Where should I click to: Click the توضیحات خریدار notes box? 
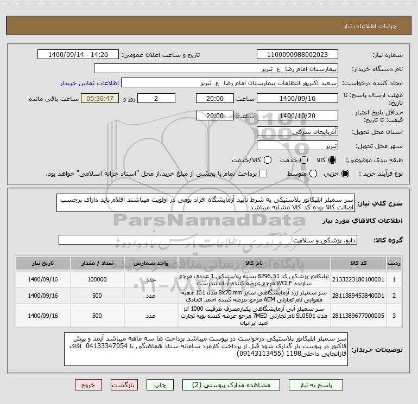(206, 349)
